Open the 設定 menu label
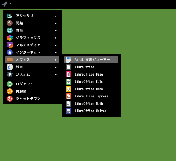 click(19, 67)
